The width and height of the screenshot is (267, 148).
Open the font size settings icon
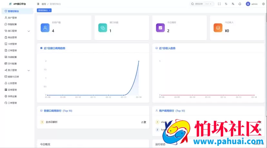(226, 4)
